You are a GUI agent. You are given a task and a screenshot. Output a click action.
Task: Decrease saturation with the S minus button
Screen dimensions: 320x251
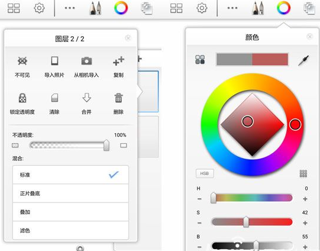199,223
